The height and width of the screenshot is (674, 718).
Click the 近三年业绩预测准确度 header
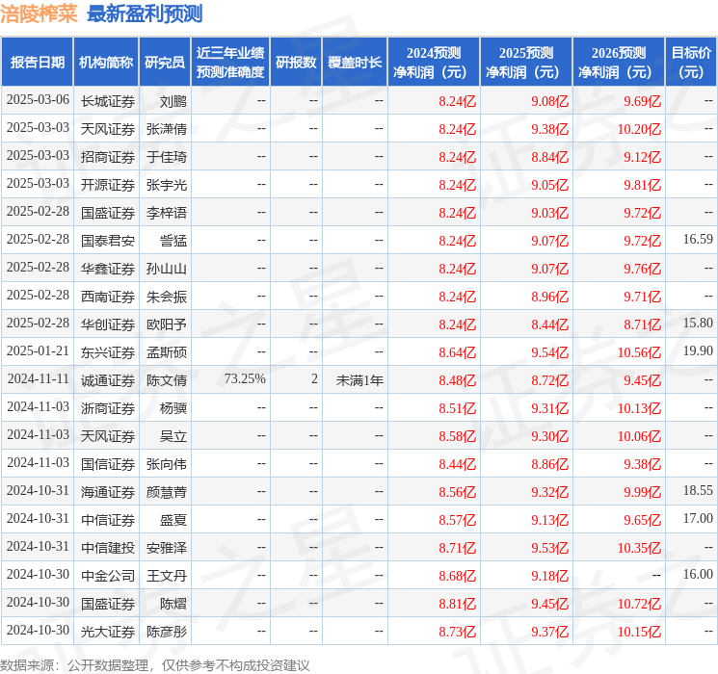click(x=229, y=63)
